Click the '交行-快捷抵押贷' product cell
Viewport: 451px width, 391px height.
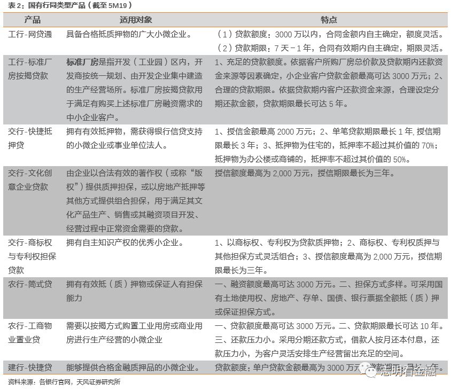30,138
